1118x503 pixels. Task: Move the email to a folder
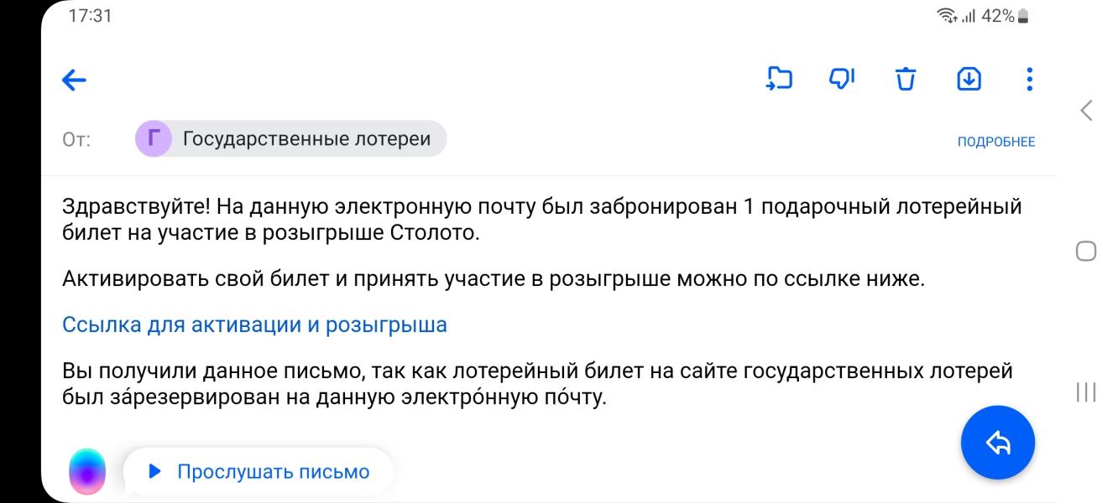coord(780,79)
